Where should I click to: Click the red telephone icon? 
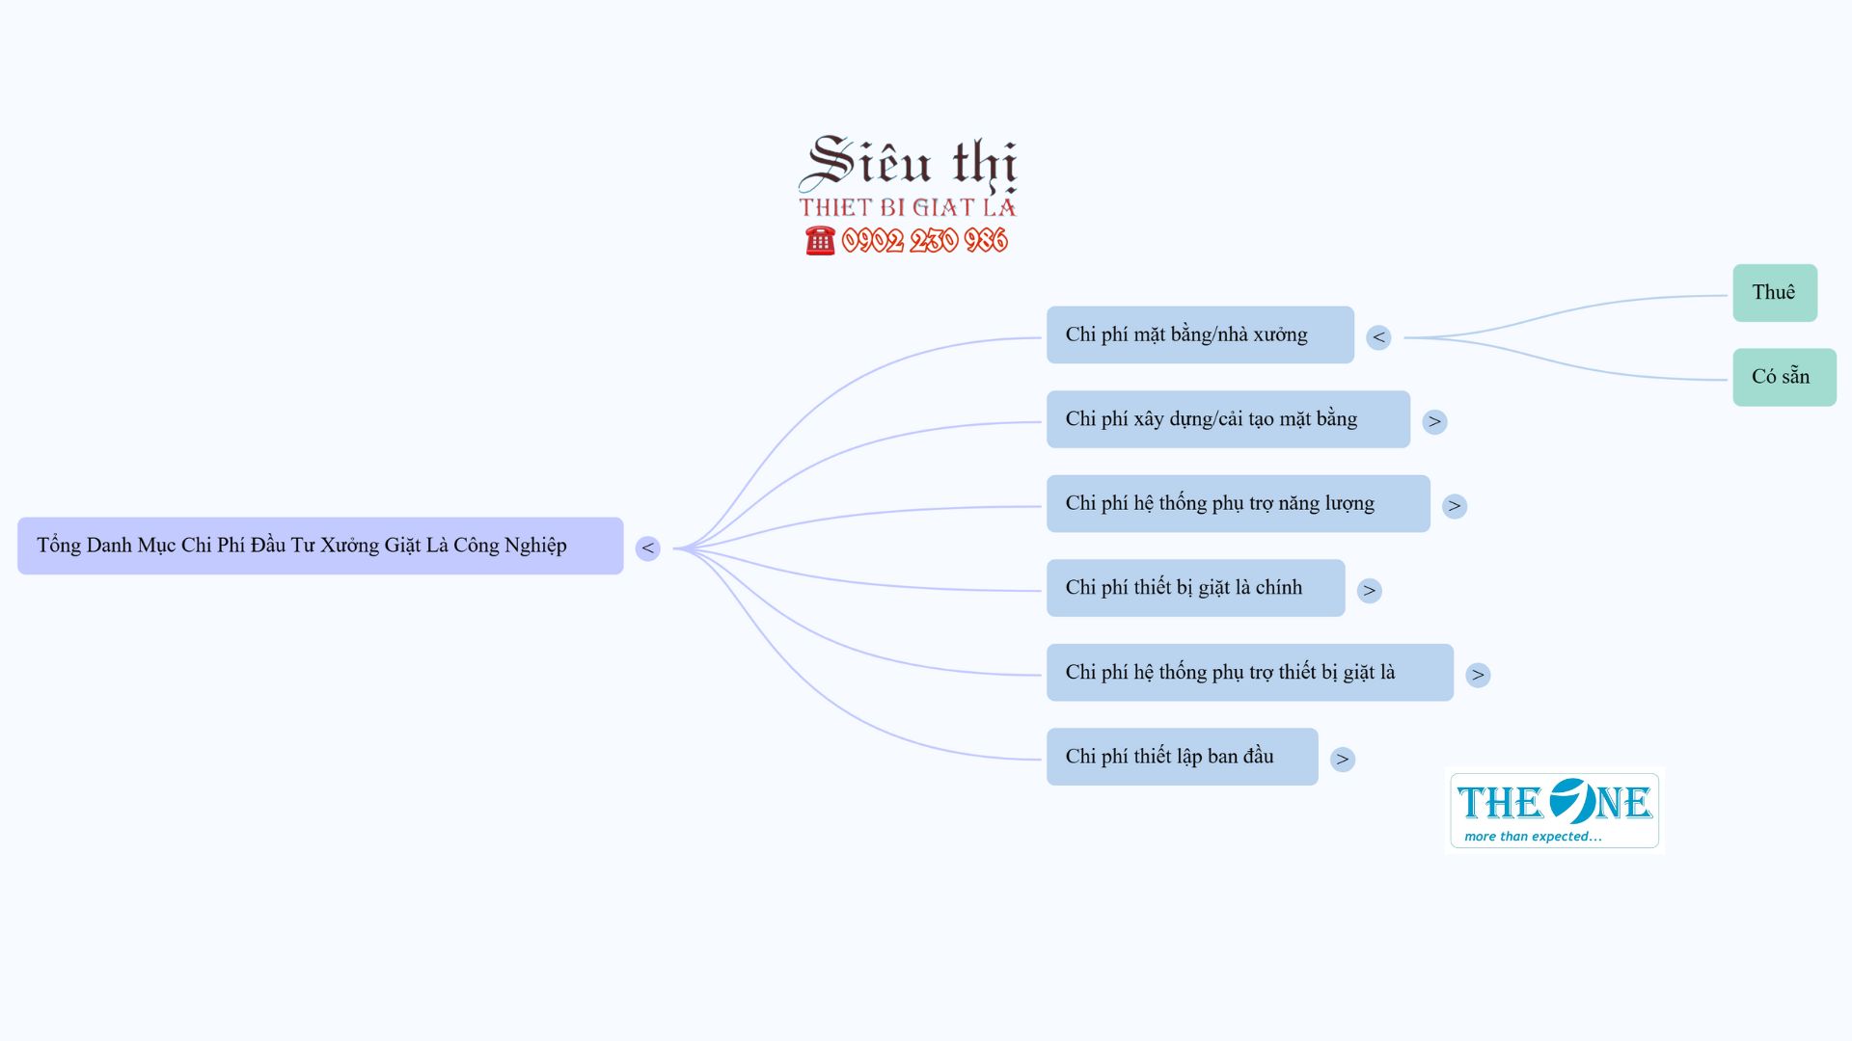820,240
